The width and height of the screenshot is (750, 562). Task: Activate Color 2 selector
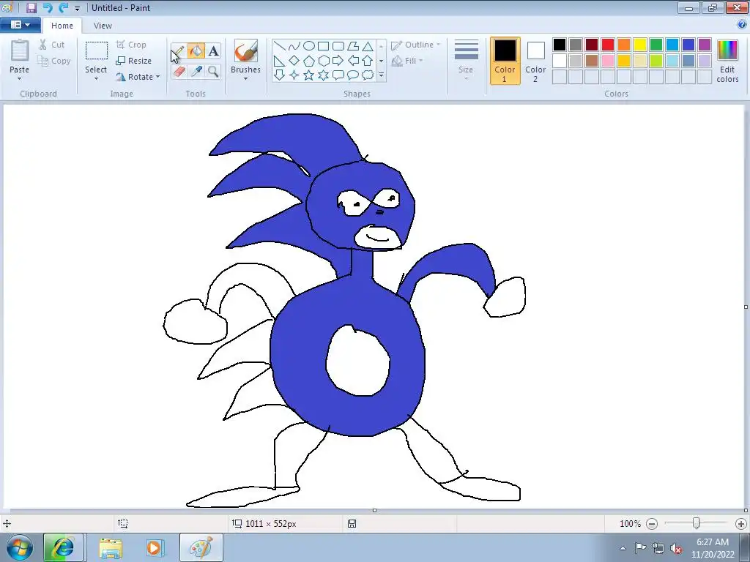click(x=535, y=61)
